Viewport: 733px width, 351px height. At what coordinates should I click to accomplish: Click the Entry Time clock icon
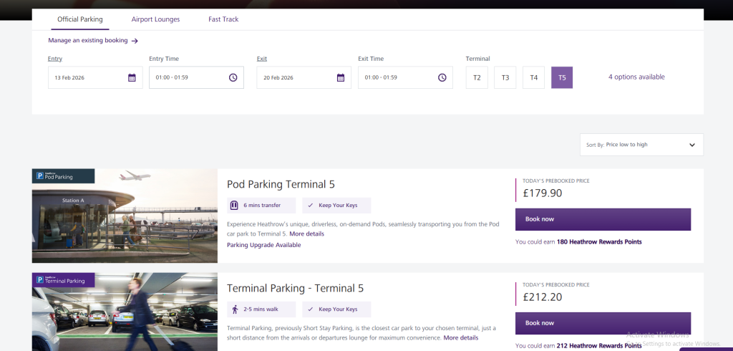(233, 77)
